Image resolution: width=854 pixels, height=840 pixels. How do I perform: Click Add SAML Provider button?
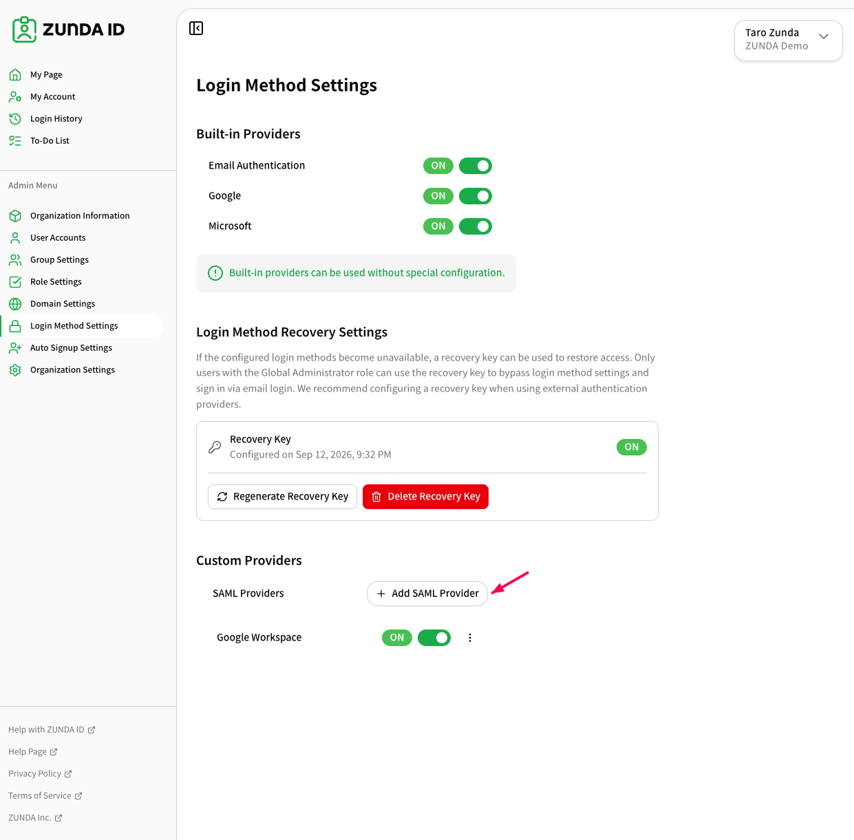(427, 594)
